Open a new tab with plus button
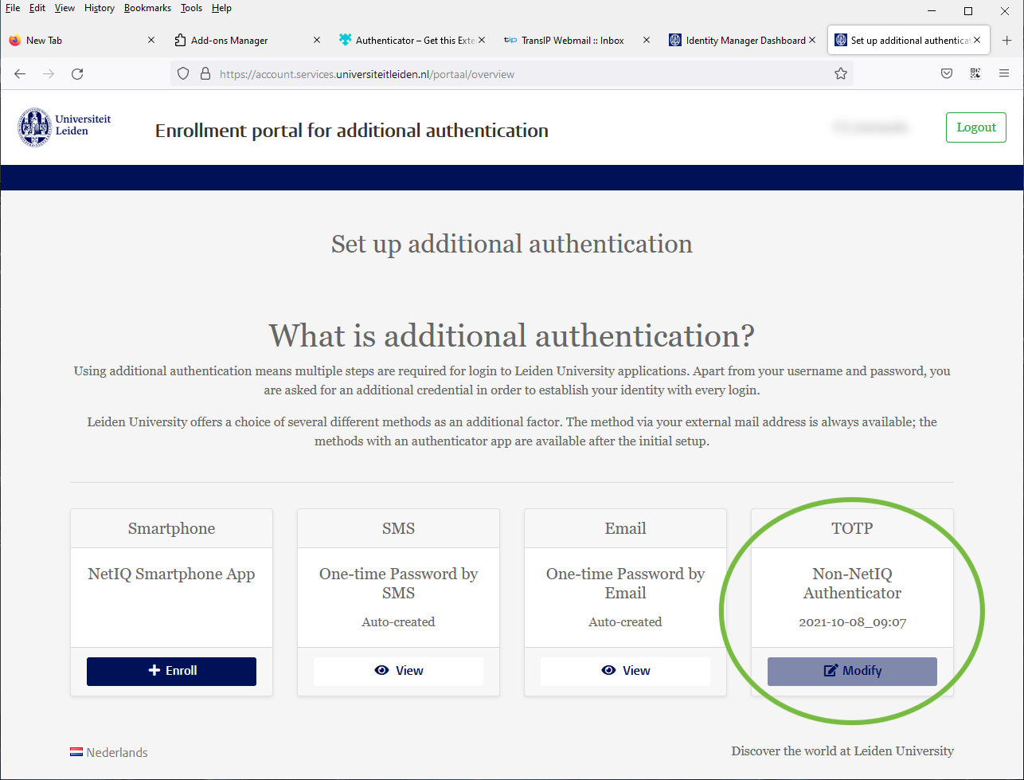The width and height of the screenshot is (1024, 780). [1006, 41]
